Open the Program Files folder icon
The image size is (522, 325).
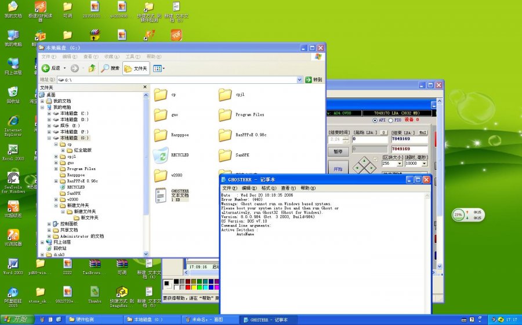(x=225, y=115)
